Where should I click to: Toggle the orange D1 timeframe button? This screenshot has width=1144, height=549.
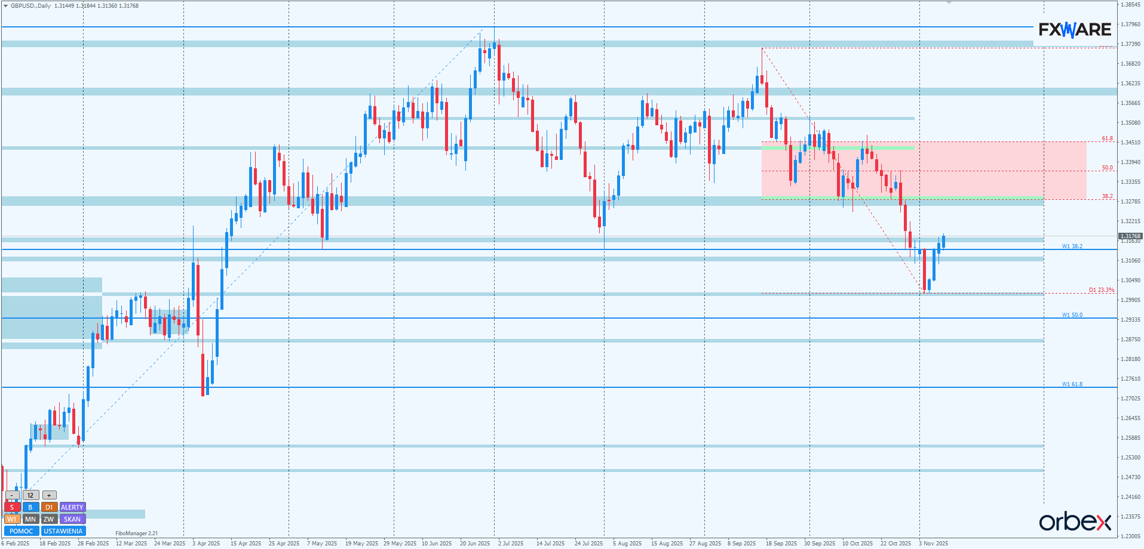[x=49, y=507]
